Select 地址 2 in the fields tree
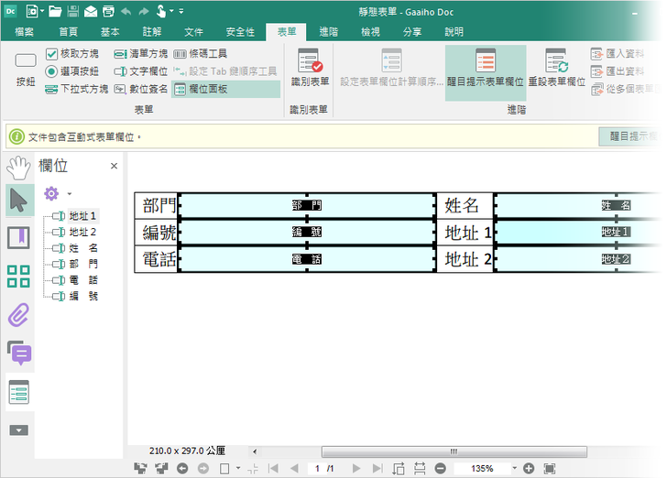 coord(82,233)
